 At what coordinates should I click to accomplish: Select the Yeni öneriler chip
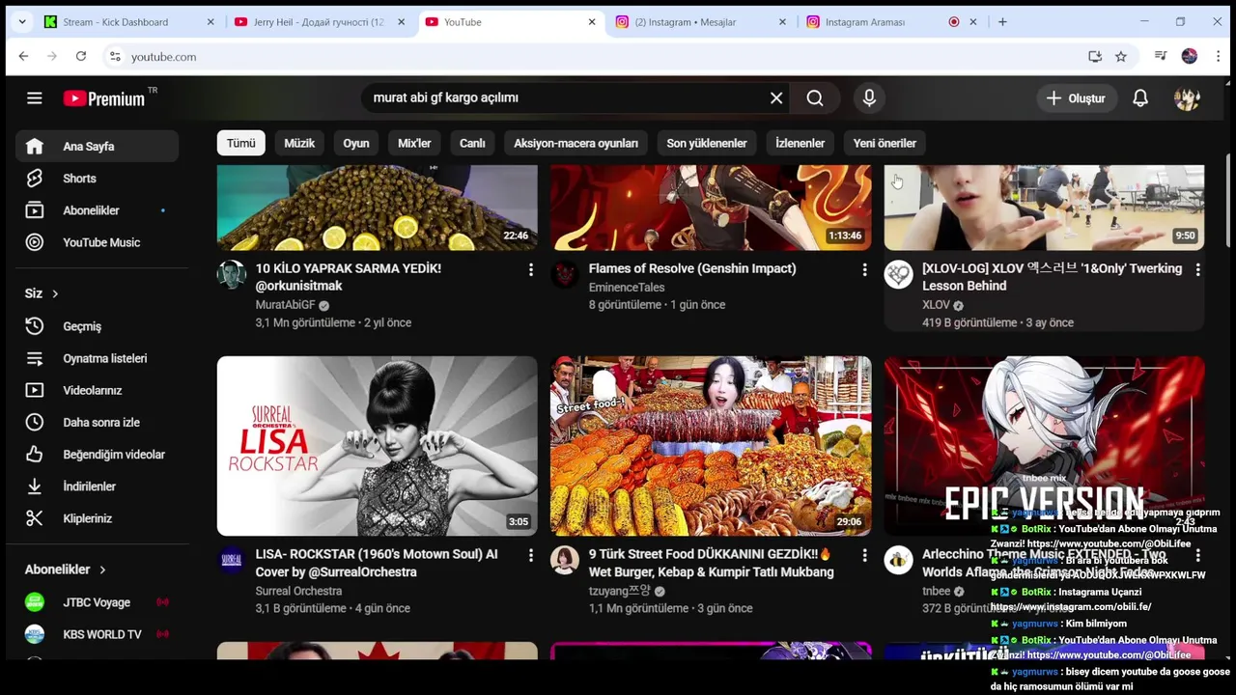click(x=885, y=143)
